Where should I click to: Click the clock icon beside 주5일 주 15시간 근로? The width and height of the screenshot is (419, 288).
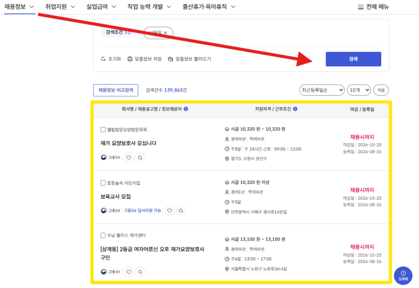(x=227, y=149)
